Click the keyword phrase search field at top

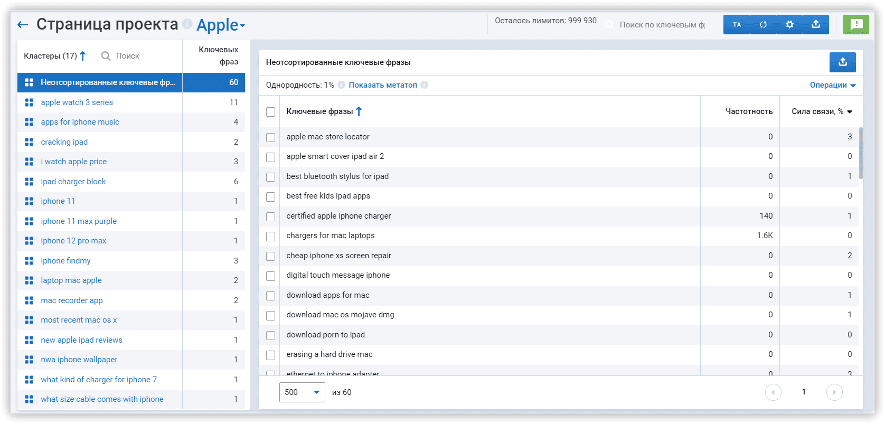[662, 25]
